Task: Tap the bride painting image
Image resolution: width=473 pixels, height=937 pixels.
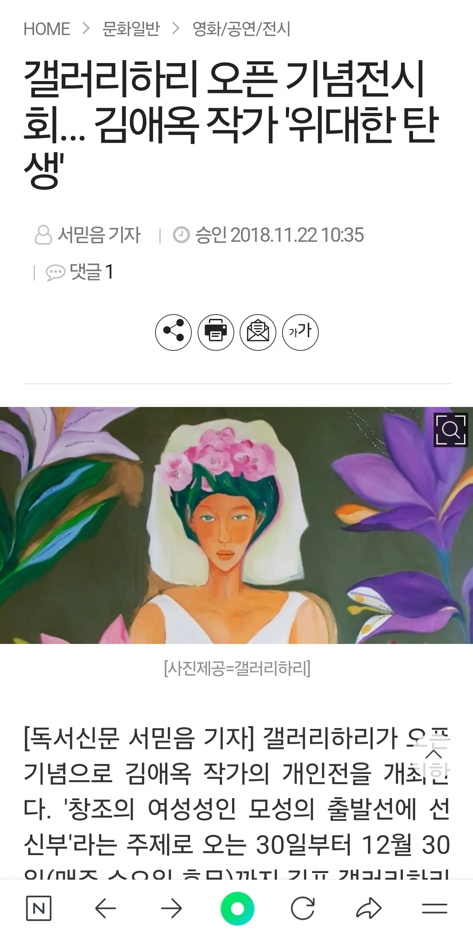Action: 236,525
